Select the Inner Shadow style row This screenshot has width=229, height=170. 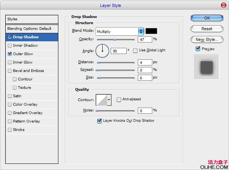pos(32,46)
